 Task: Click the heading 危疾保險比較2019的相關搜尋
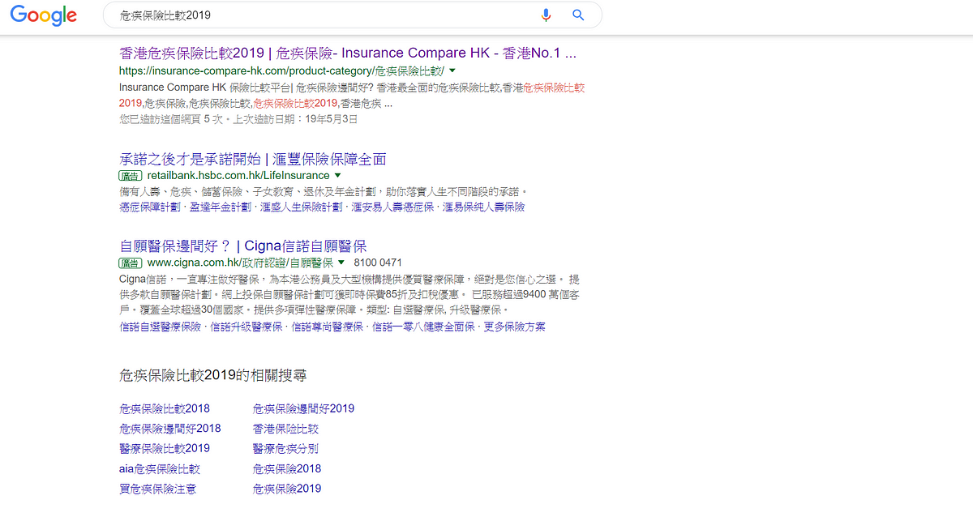point(212,376)
